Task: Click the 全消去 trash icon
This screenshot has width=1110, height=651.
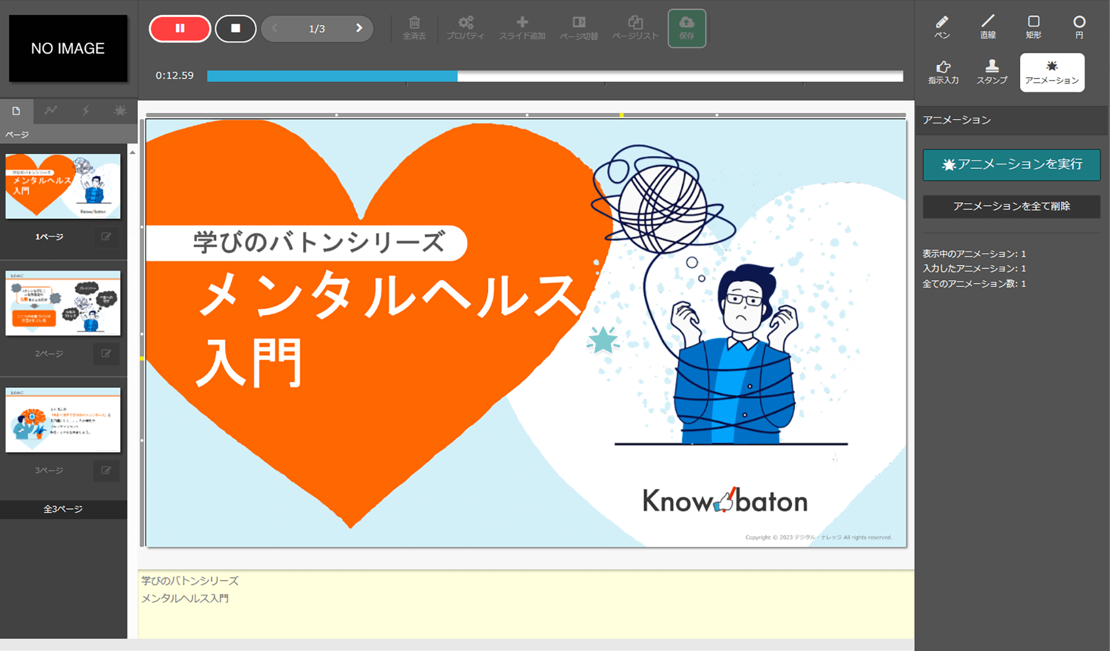Action: point(415,28)
